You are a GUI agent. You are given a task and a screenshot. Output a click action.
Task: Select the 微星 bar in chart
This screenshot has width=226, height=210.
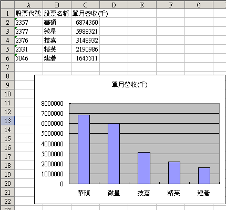[114, 154]
